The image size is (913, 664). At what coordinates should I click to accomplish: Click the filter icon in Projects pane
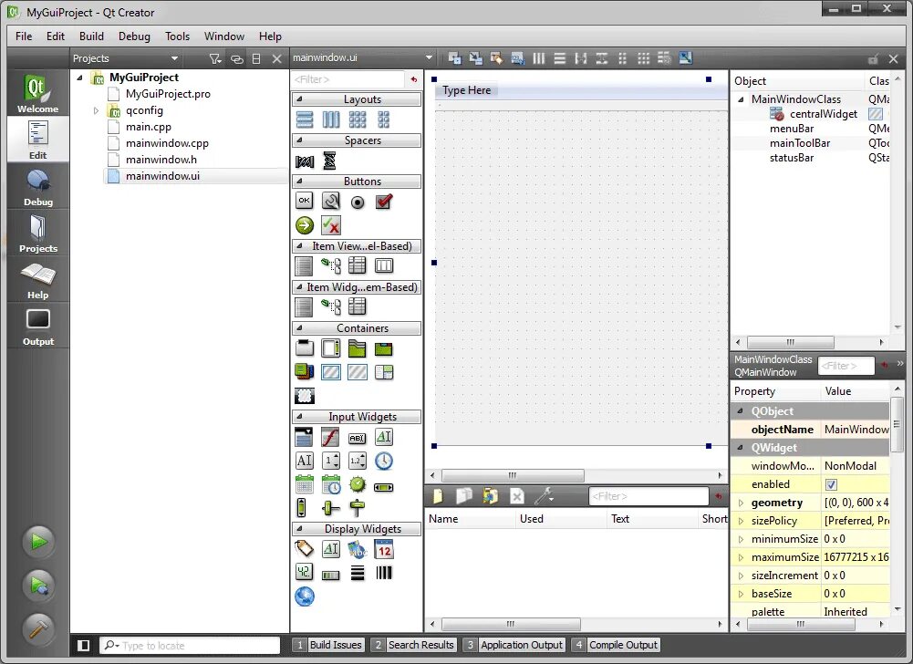(x=215, y=58)
